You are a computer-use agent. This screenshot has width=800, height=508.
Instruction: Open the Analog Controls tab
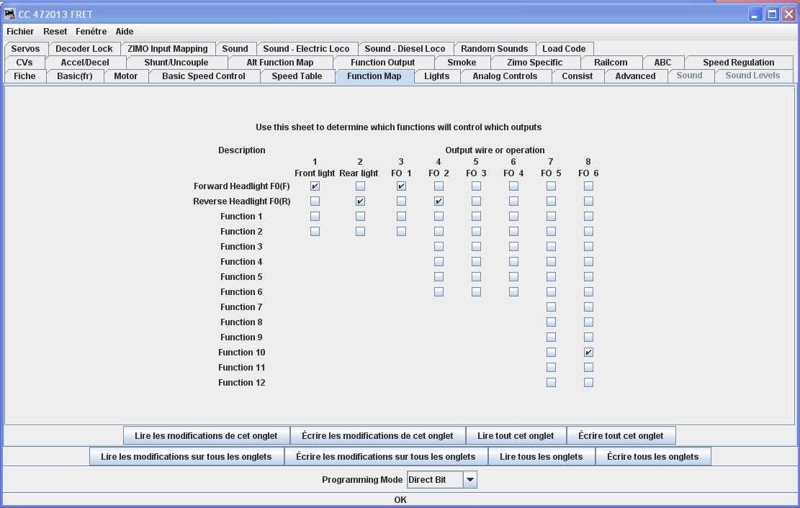point(505,76)
